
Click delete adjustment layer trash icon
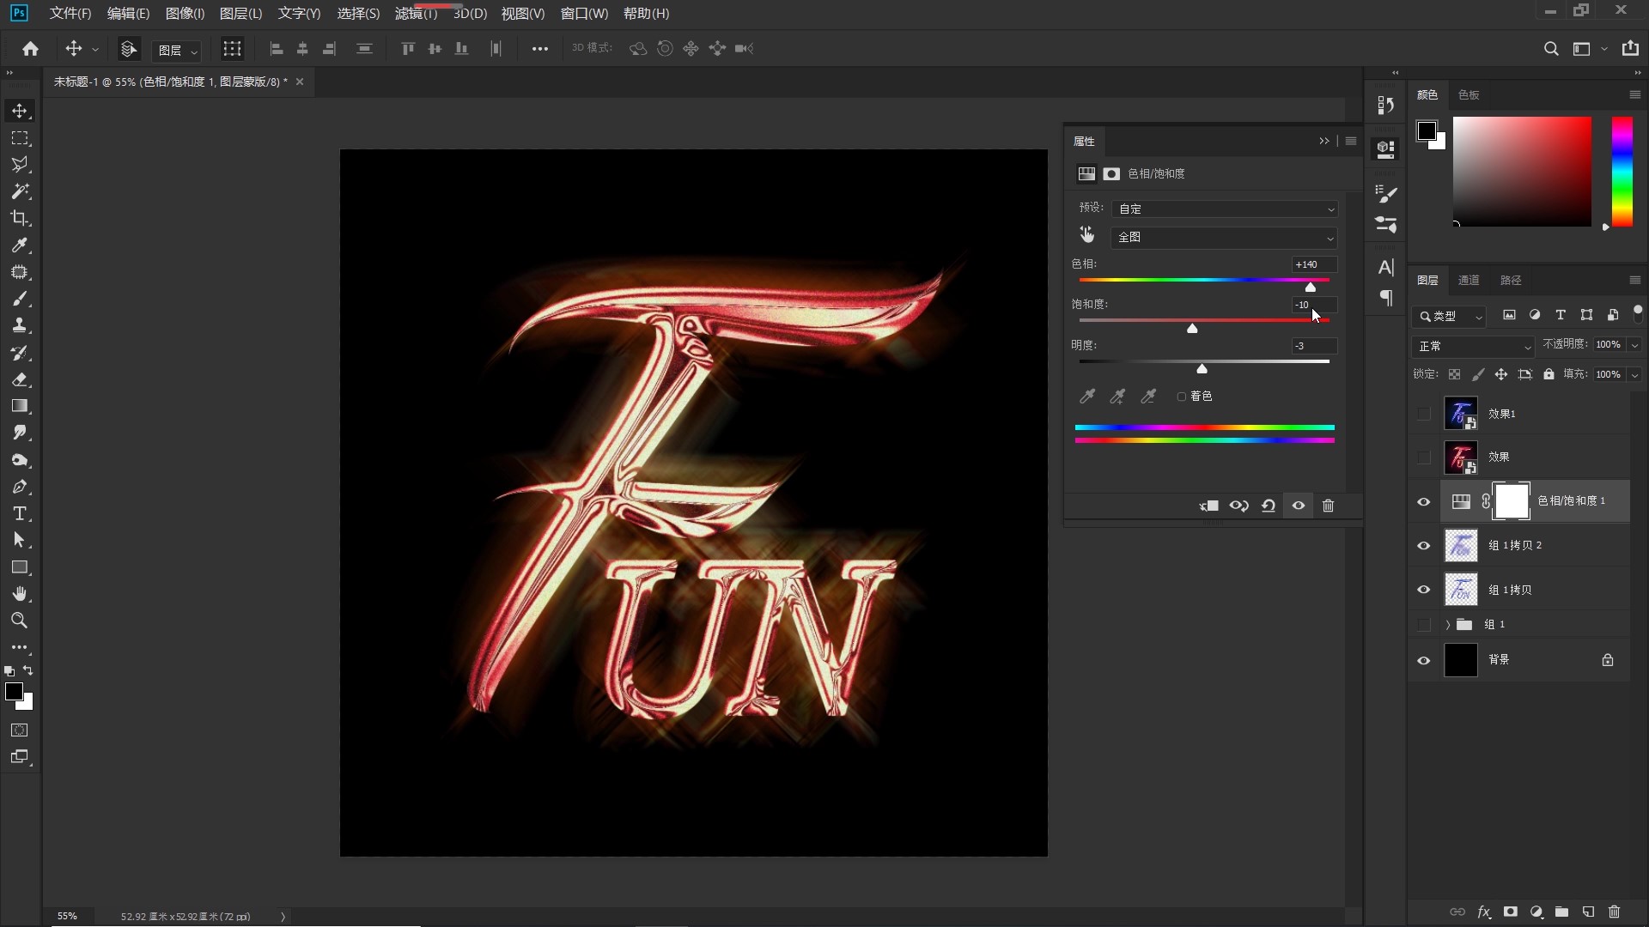coord(1328,506)
